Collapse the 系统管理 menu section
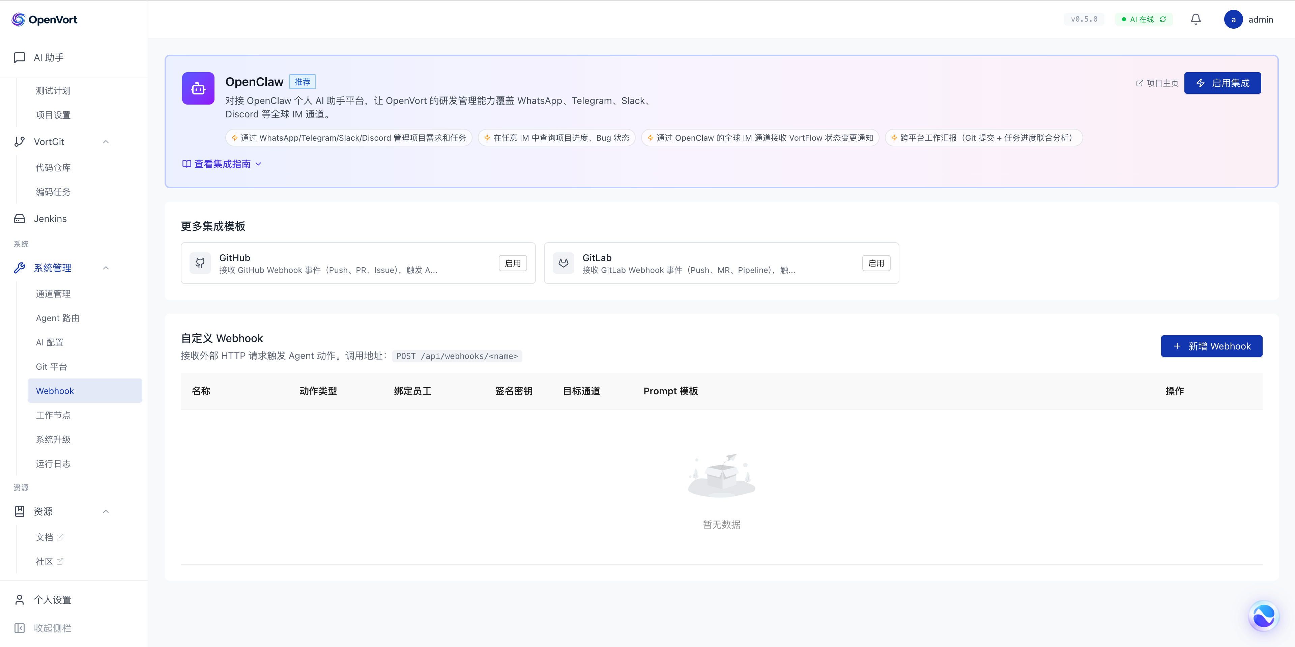Viewport: 1295px width, 647px height. coord(106,268)
